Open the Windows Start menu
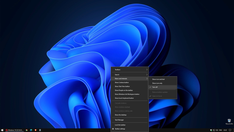Image resolution: width=234 pixels, height=132 pixels. click(x=2, y=130)
